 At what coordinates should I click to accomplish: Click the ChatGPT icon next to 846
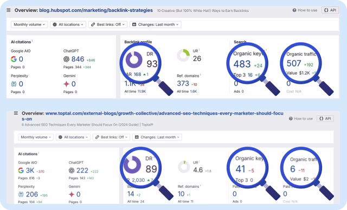[66, 59]
